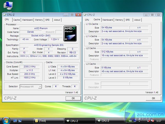Switch to first CPU-Z taskbar button
The width and height of the screenshot is (165, 124).
(80, 121)
